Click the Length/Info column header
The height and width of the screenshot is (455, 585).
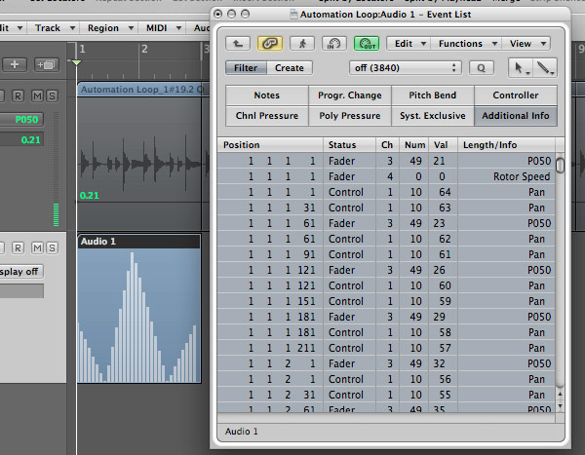506,145
